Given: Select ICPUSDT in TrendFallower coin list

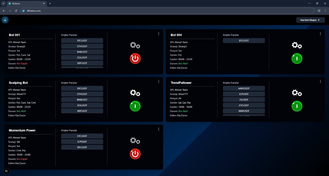Looking at the screenshot, I should (244, 94).
